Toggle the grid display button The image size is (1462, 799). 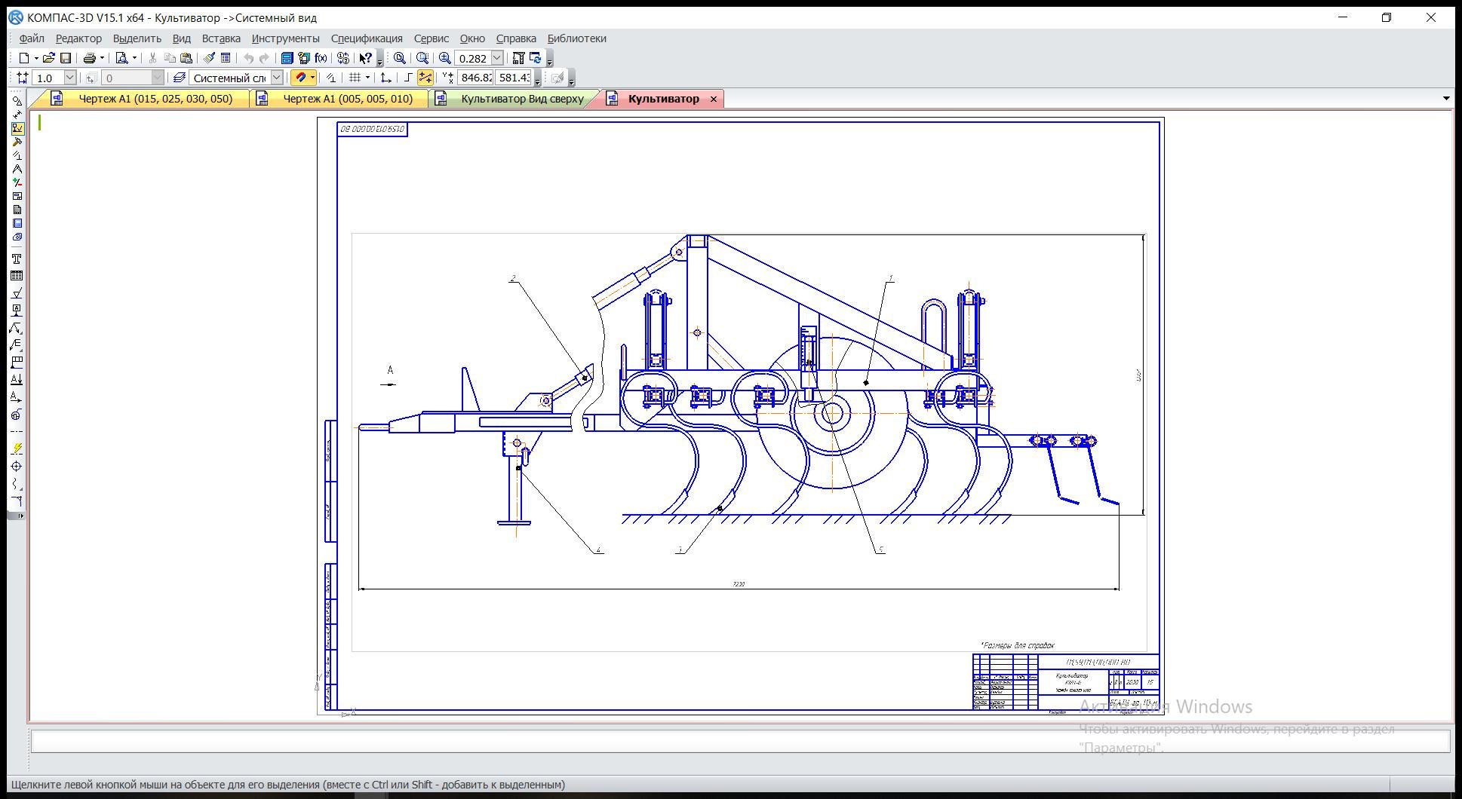(355, 78)
